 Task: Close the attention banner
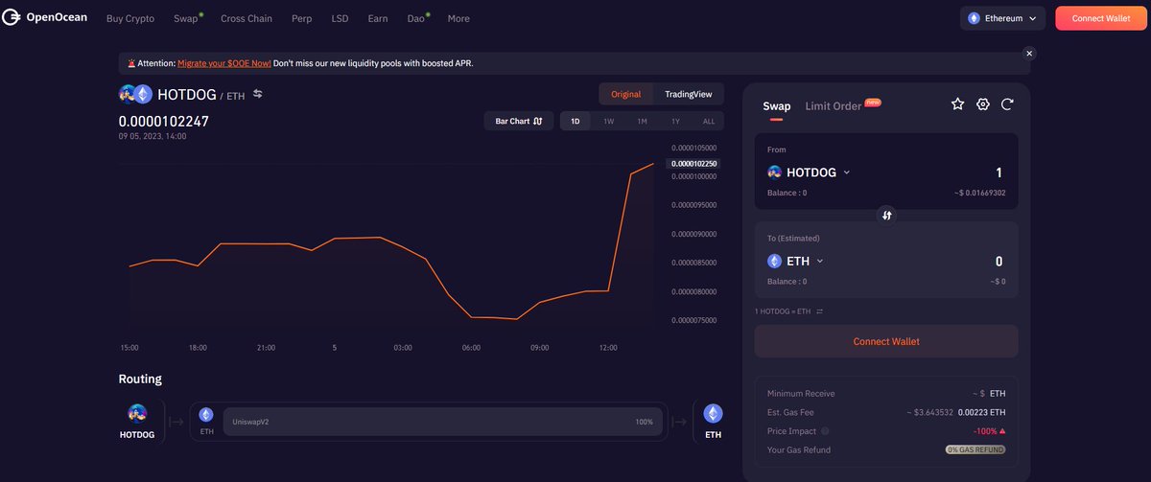click(x=1029, y=54)
